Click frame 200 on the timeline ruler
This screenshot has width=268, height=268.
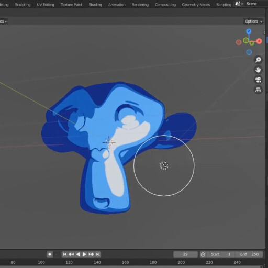[x=181, y=262]
